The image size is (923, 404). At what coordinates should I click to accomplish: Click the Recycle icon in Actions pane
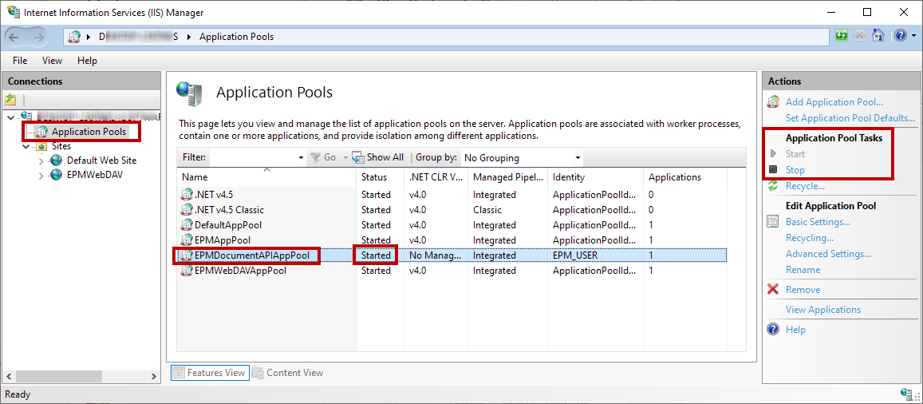coord(772,186)
